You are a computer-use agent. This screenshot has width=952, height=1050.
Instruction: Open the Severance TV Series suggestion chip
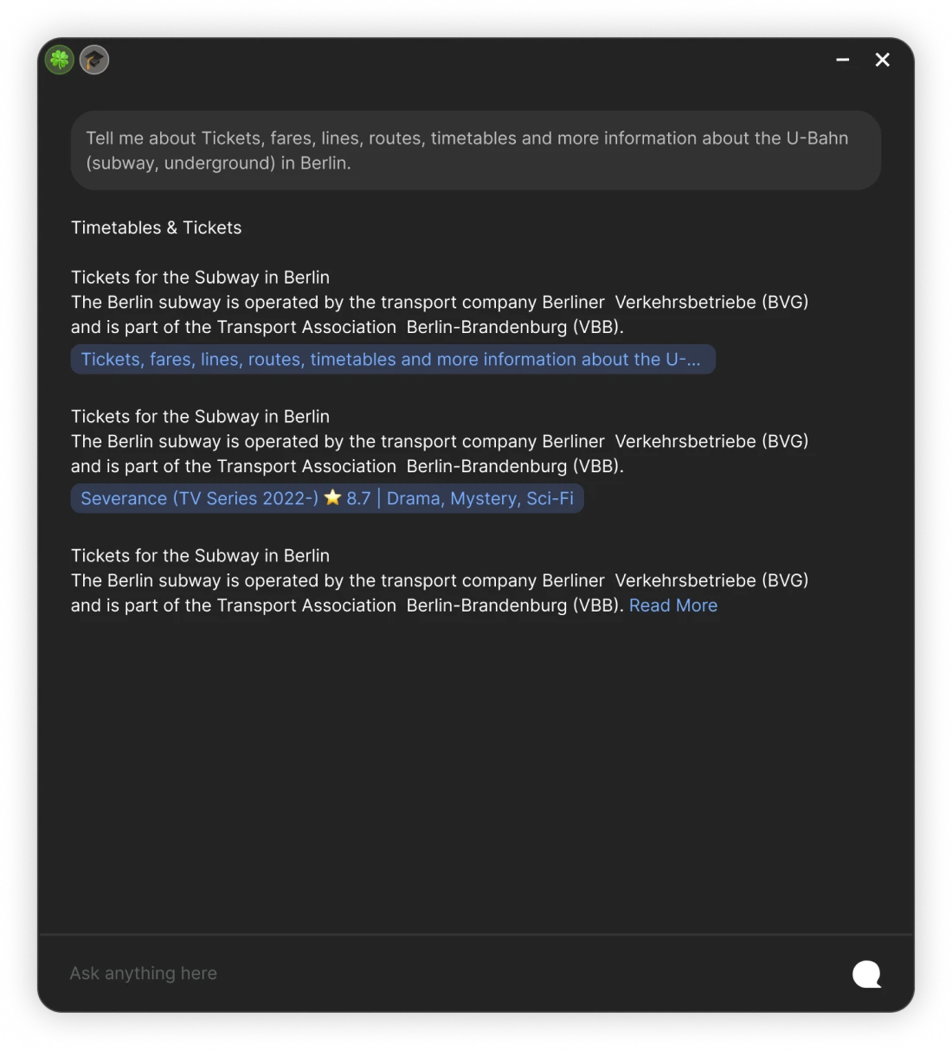[x=326, y=498]
